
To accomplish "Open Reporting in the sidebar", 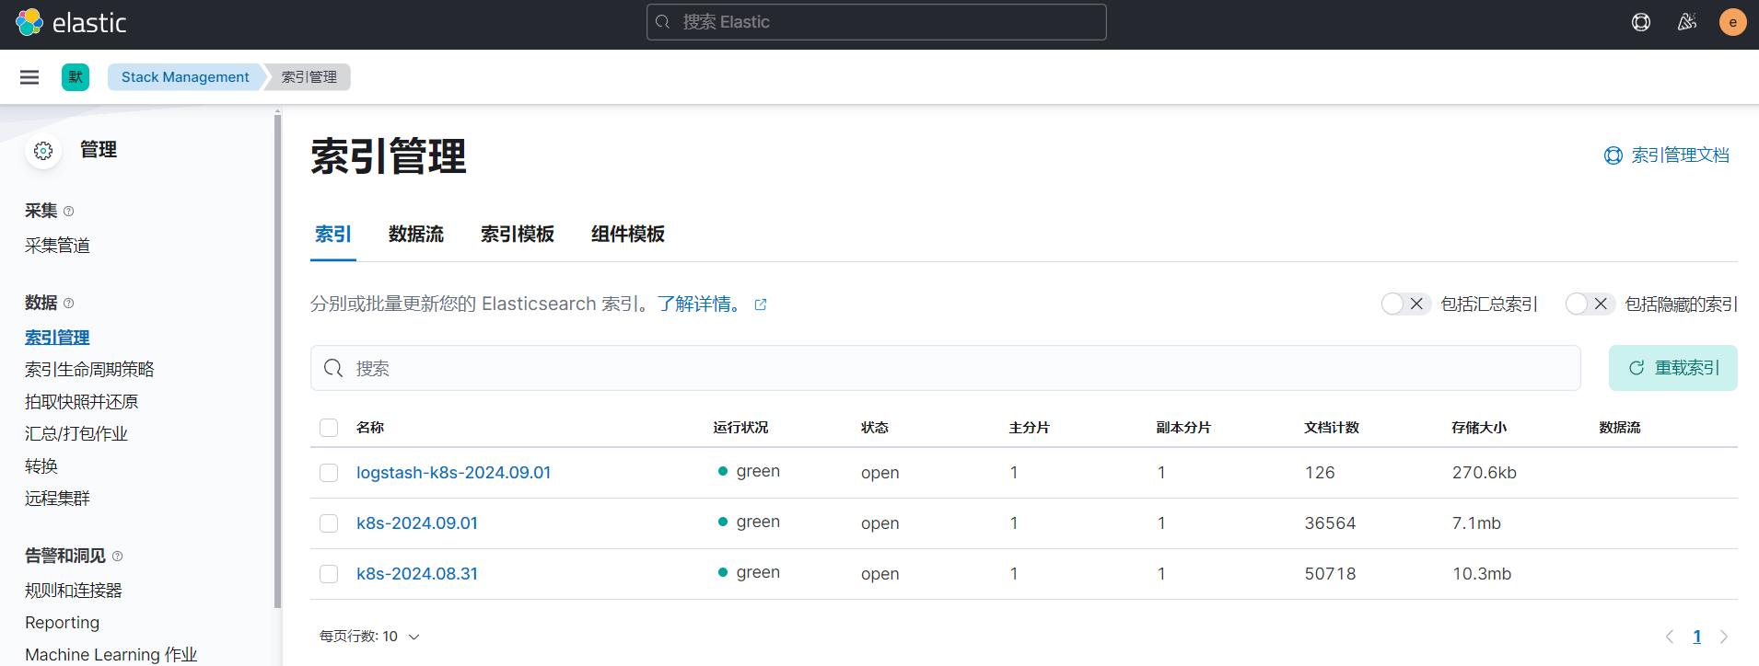I will 62,623.
